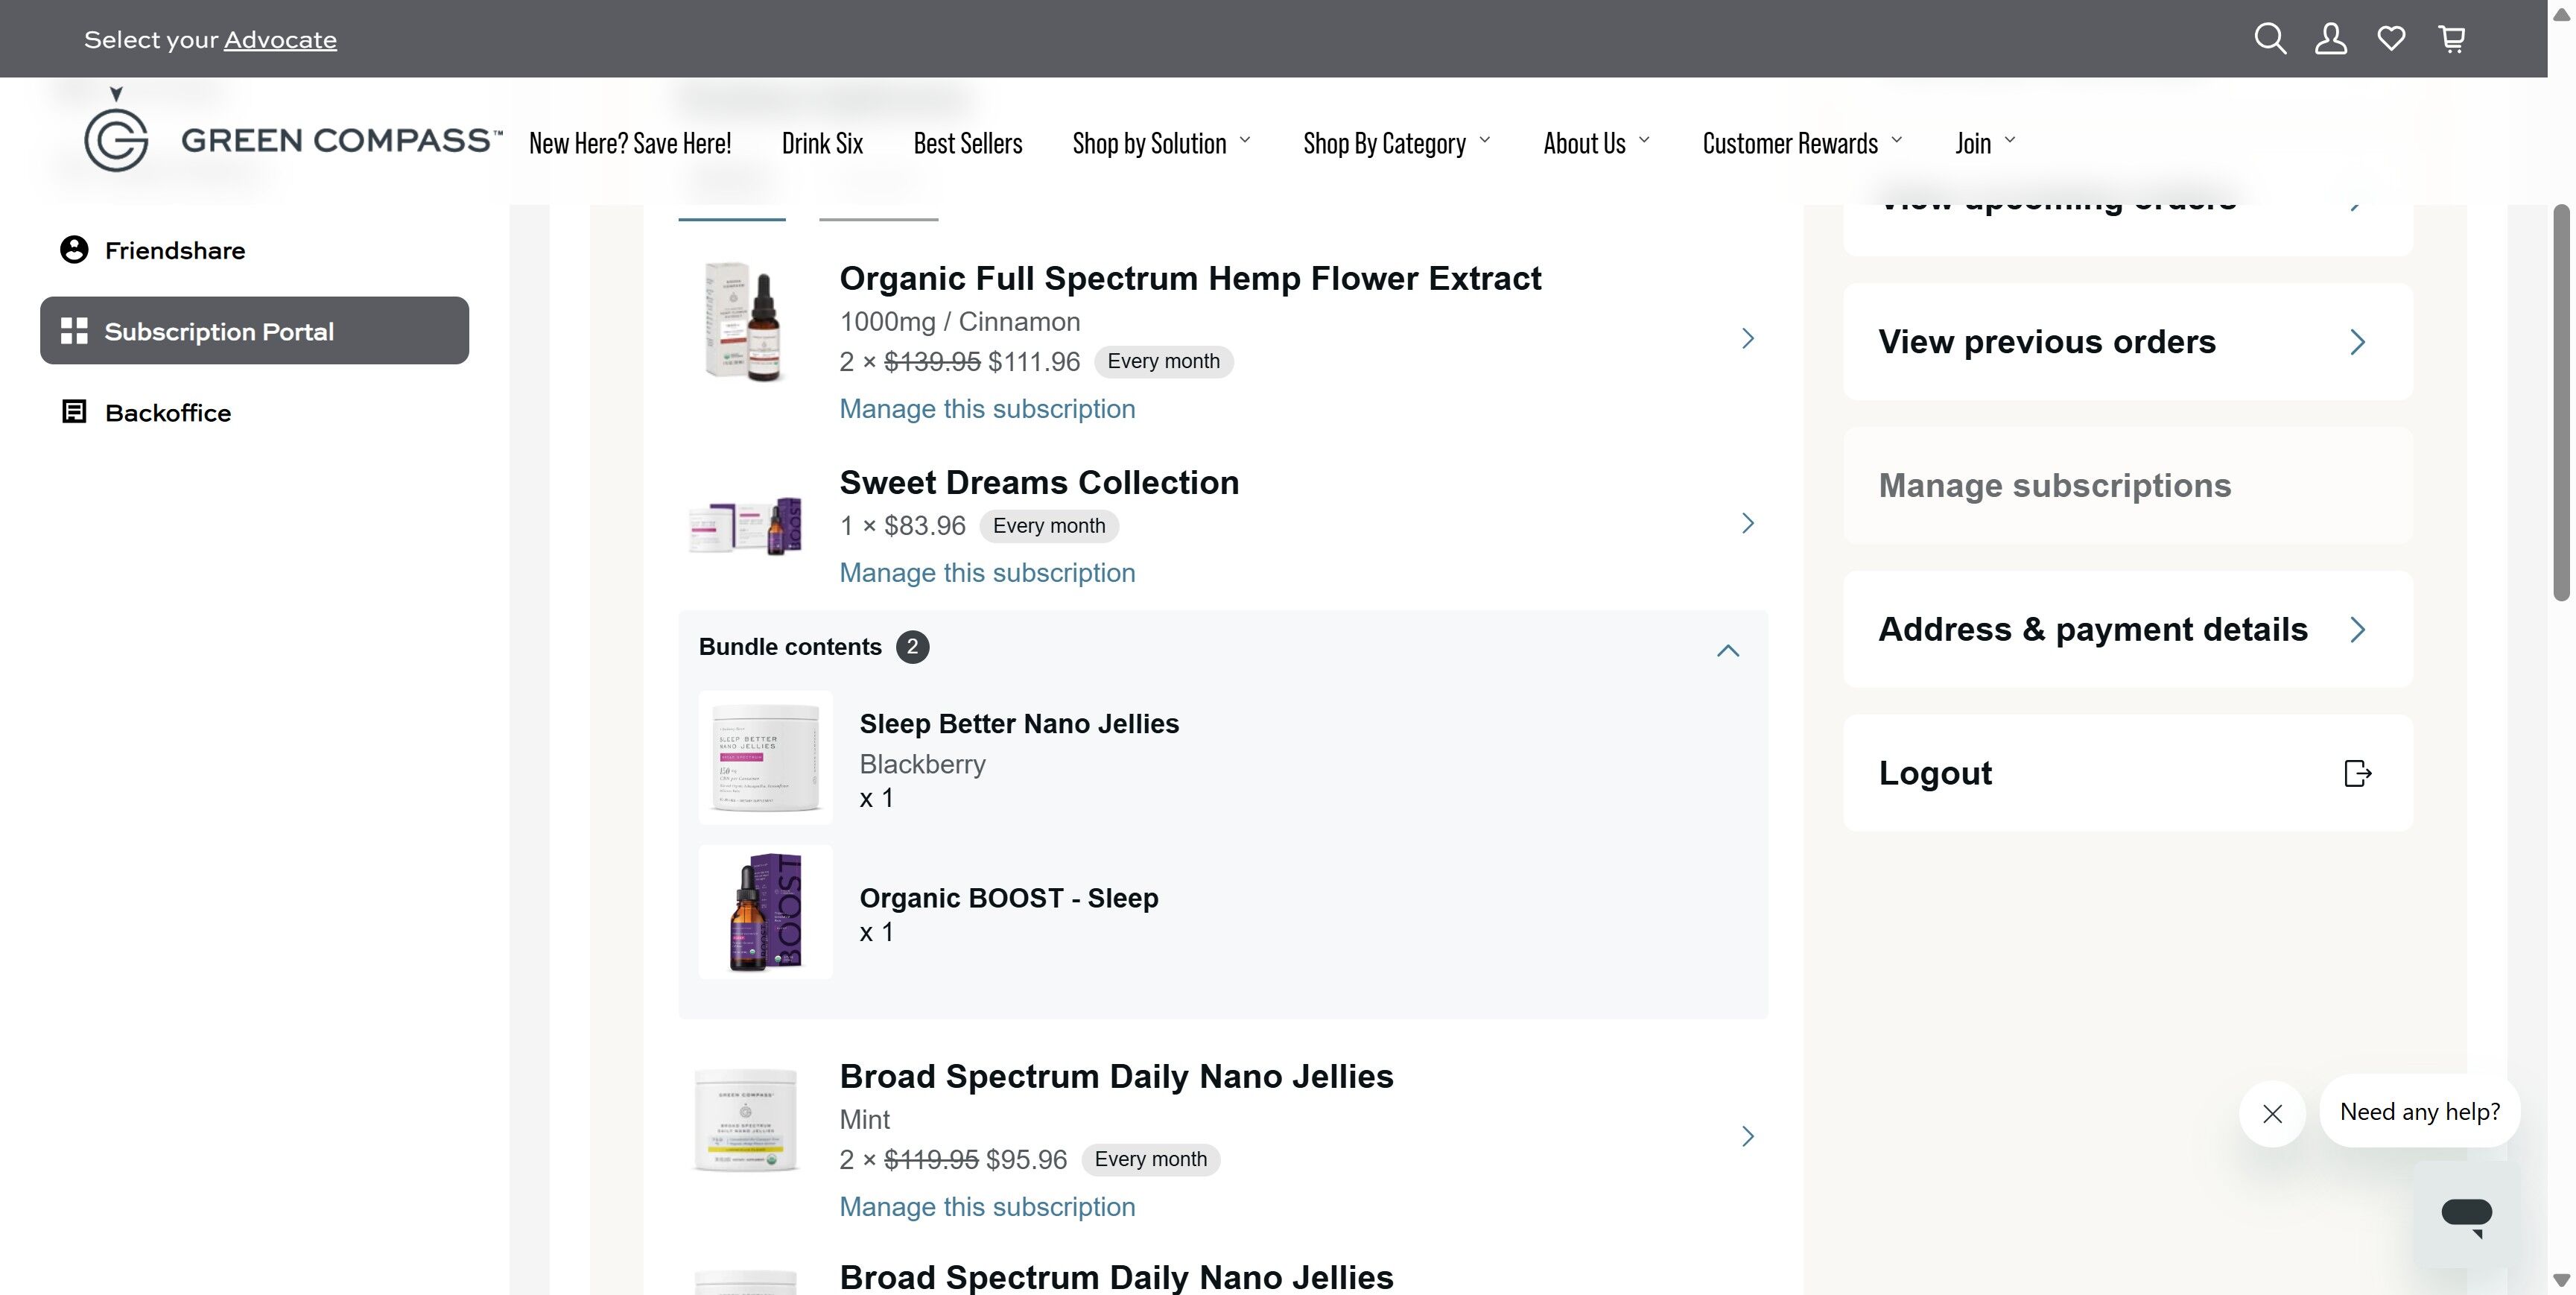This screenshot has height=1295, width=2576.
Task: Click the Advocate link
Action: coord(280,40)
